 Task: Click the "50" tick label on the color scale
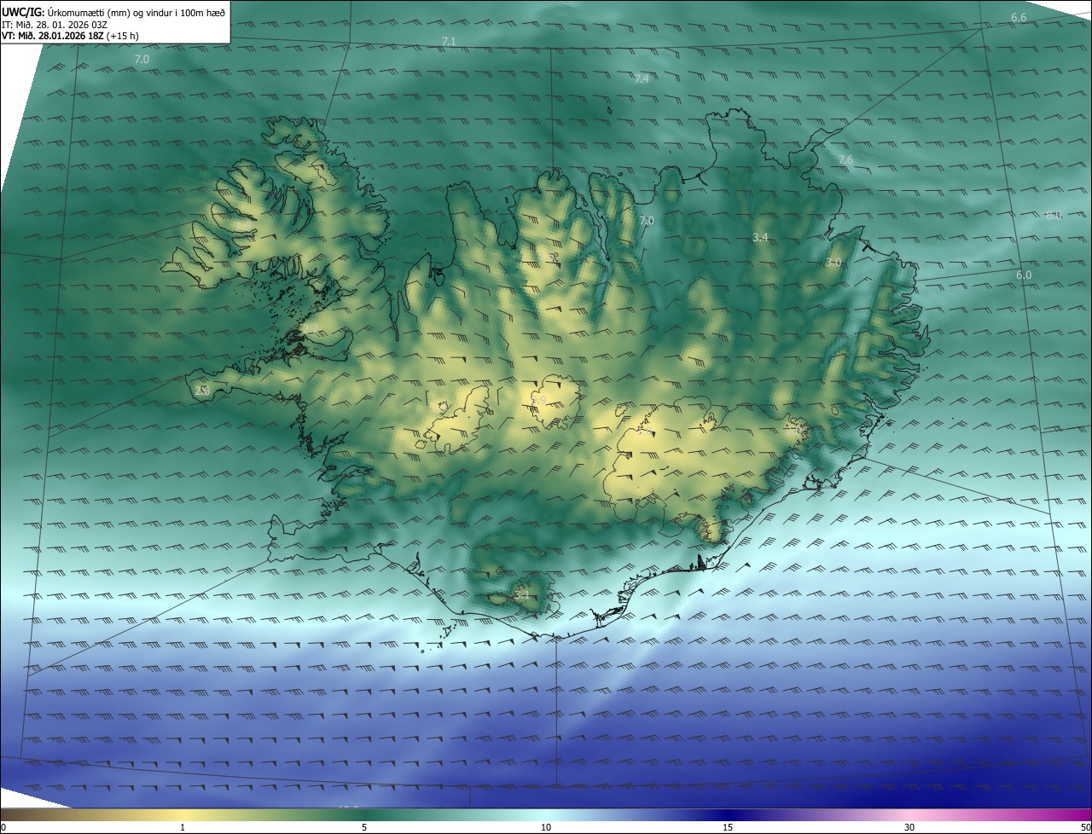[1085, 827]
